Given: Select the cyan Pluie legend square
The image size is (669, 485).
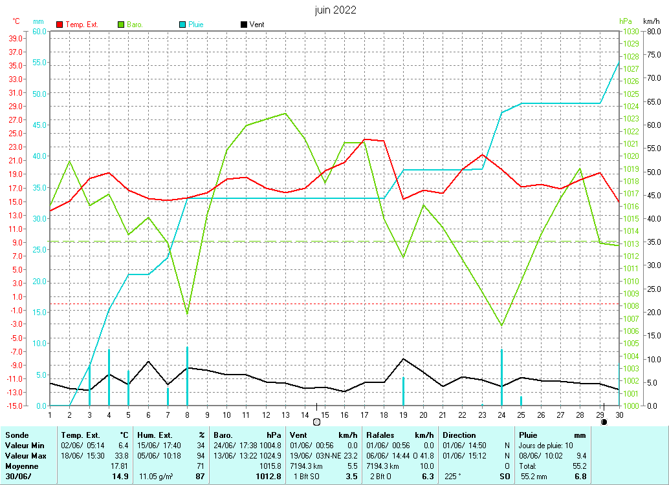Looking at the screenshot, I should (182, 25).
